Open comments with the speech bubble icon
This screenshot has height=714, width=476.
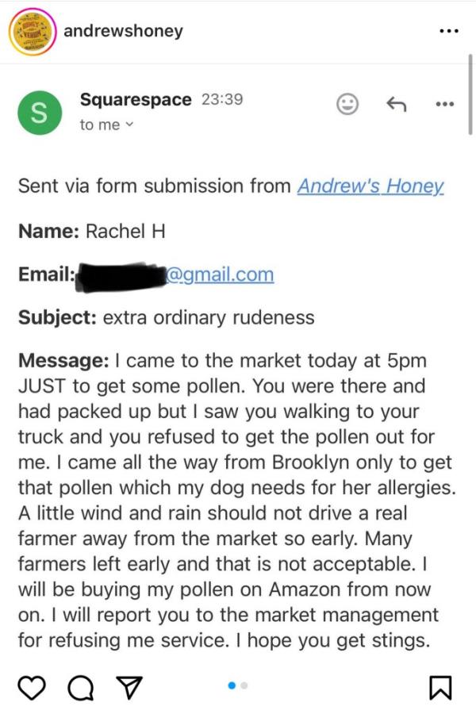point(81,688)
